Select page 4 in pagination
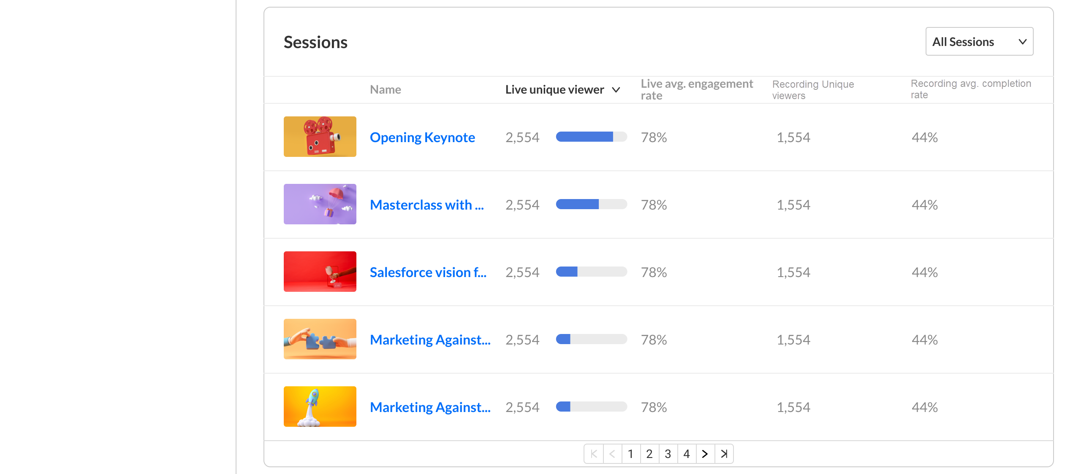Viewport: 1081px width, 474px height. click(x=687, y=454)
